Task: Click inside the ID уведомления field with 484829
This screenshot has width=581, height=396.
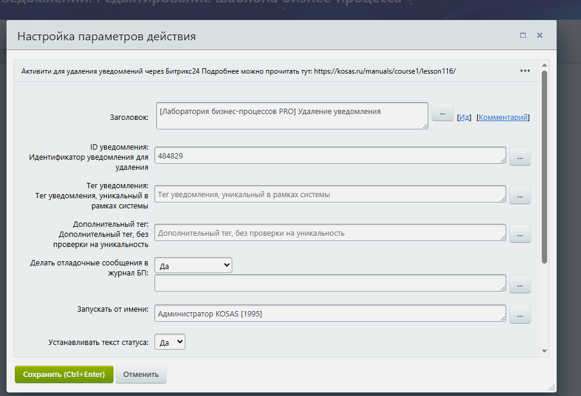Action: coord(330,156)
